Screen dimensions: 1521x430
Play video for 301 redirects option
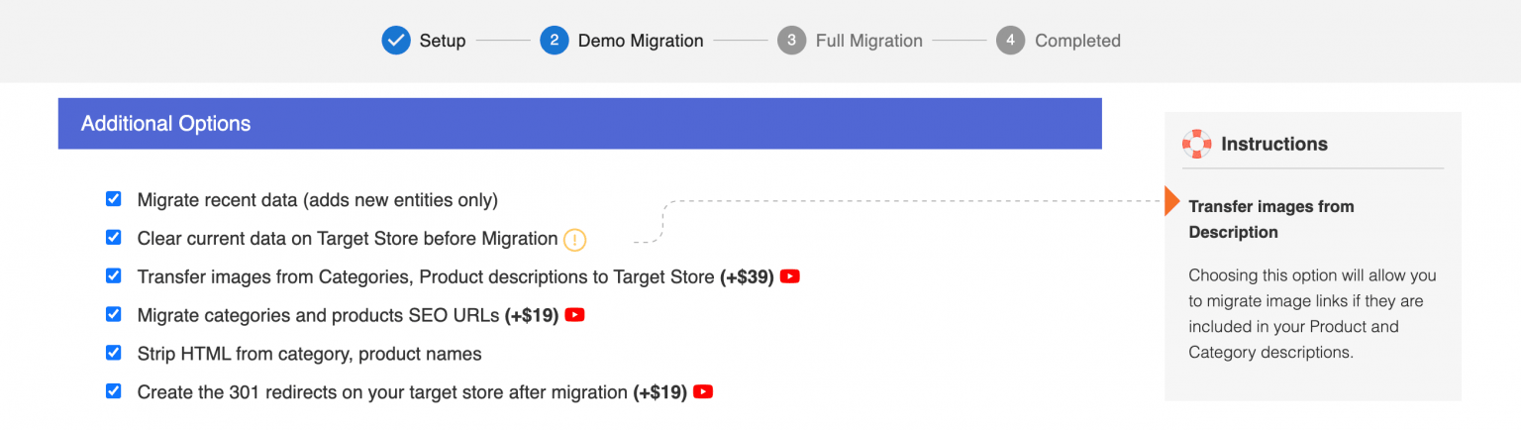(x=703, y=392)
